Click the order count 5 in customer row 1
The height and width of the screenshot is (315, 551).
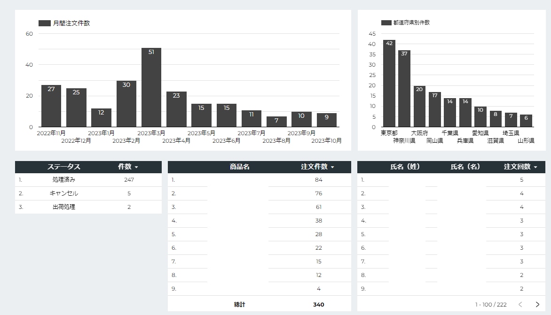pyautogui.click(x=521, y=180)
